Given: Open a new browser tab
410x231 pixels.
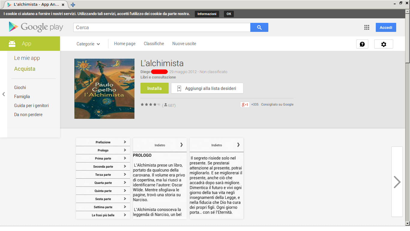Looking at the screenshot, I should coord(73,5).
